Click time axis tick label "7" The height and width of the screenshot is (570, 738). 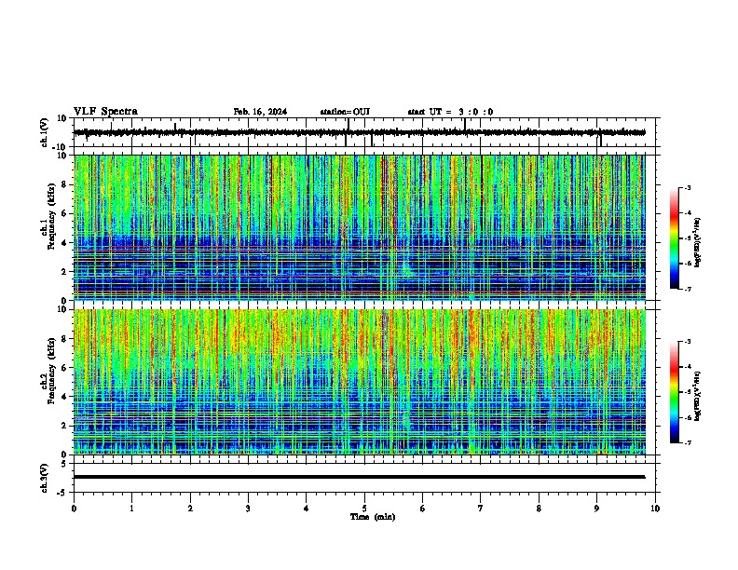[x=481, y=509]
